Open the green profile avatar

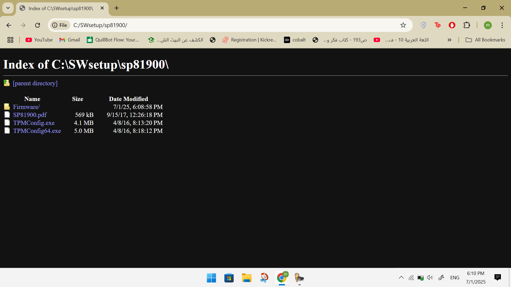(x=488, y=25)
